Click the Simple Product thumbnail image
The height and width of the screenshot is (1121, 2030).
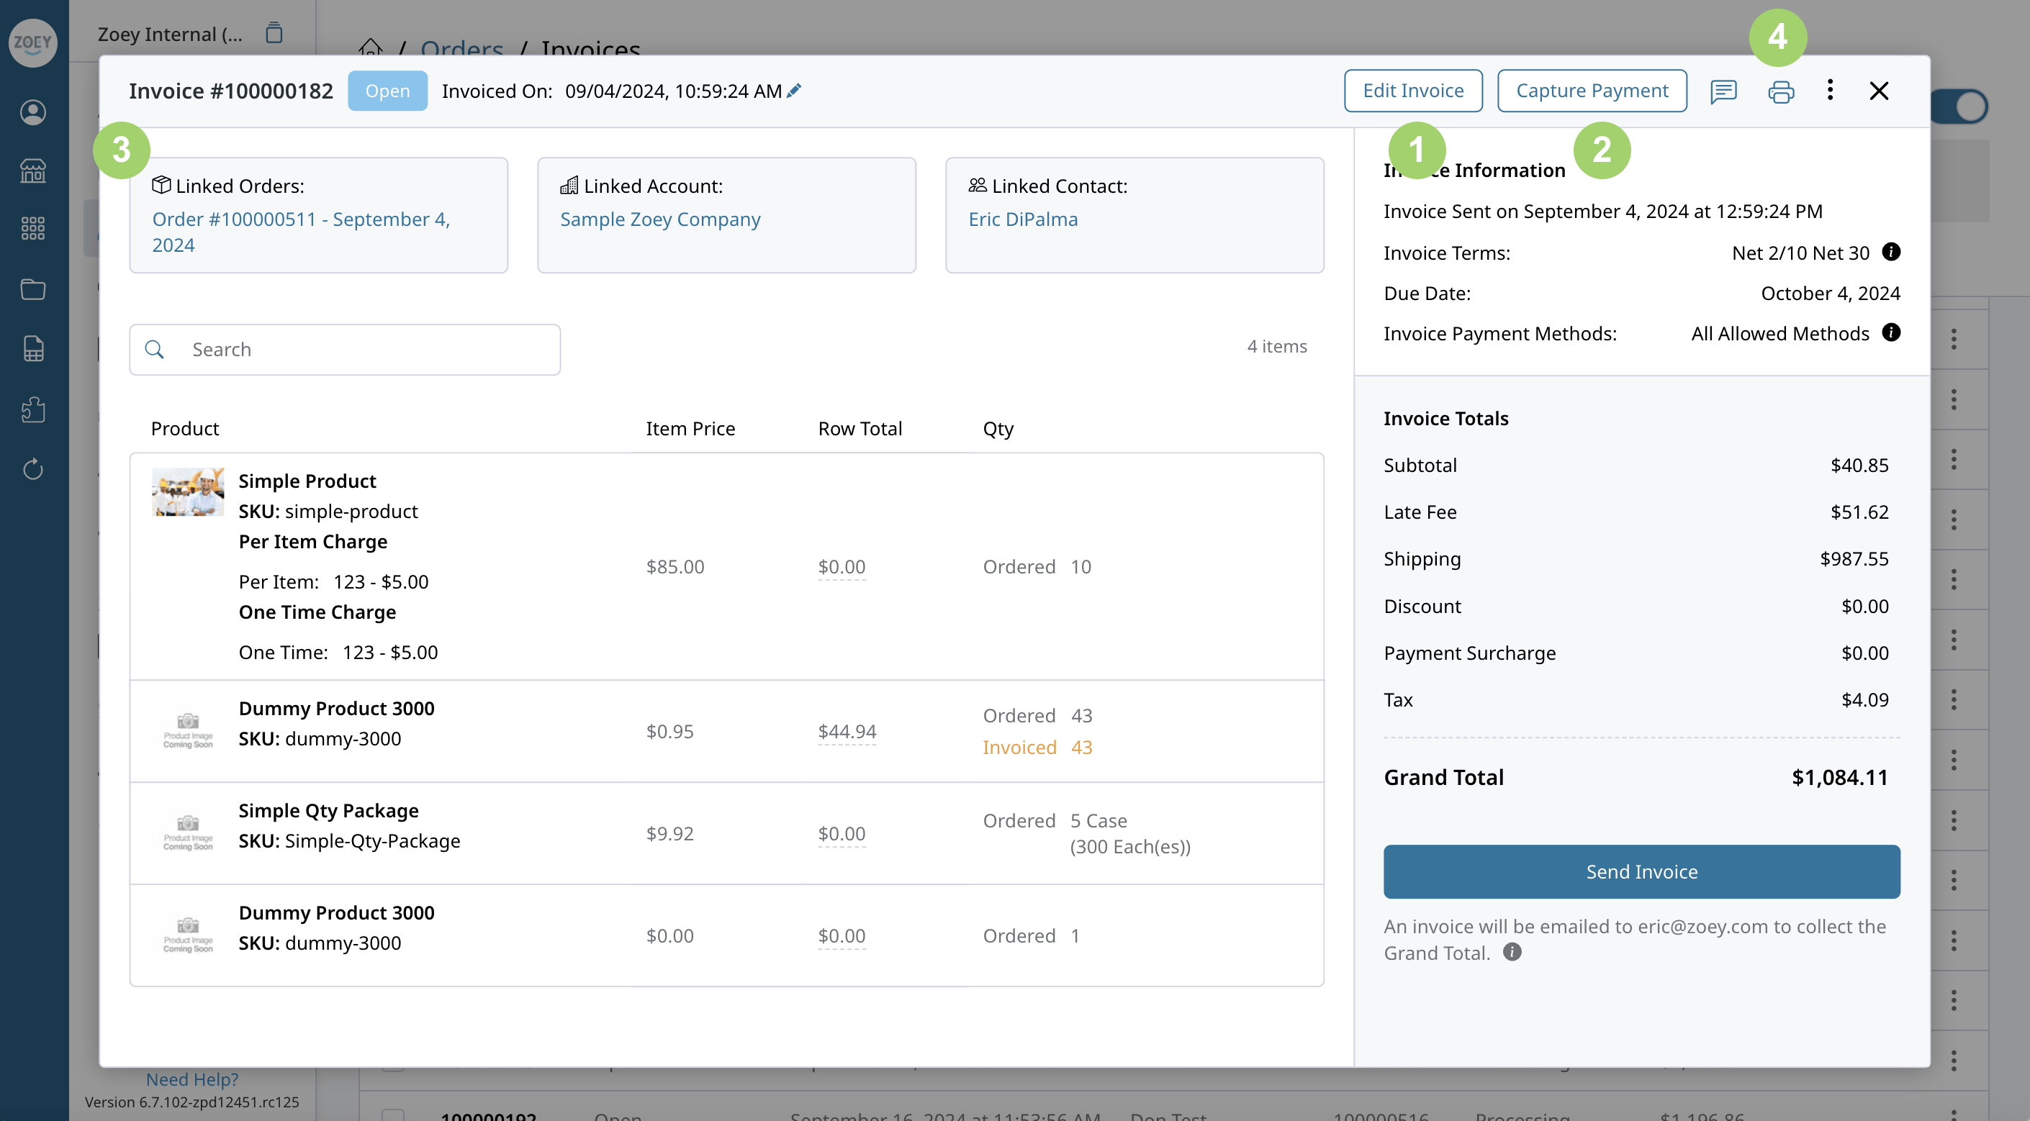coord(188,492)
